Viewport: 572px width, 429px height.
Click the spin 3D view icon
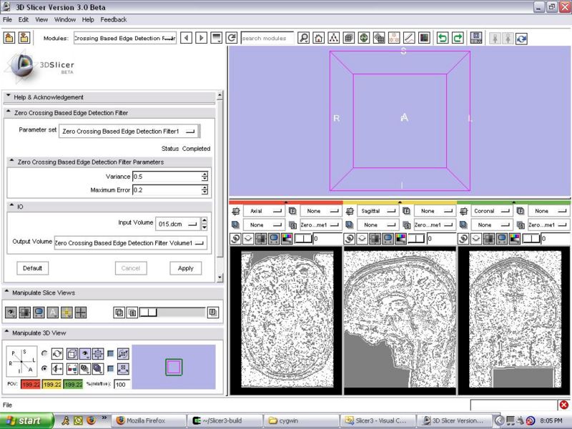coord(59,353)
